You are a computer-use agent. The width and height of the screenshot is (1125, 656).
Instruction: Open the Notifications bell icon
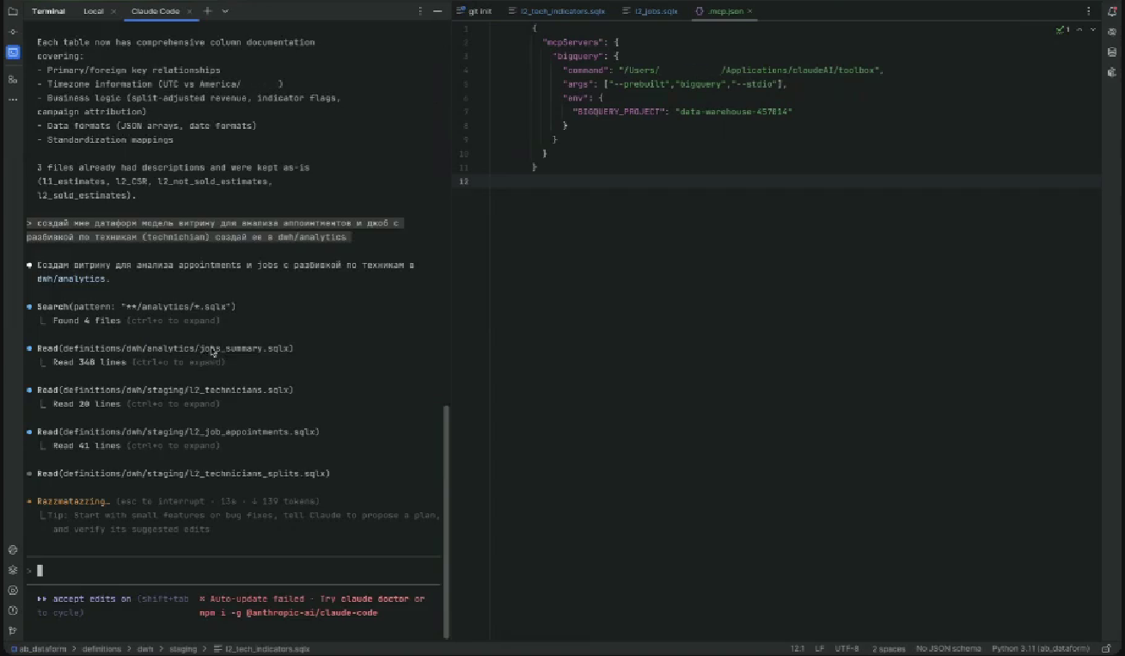[1112, 11]
